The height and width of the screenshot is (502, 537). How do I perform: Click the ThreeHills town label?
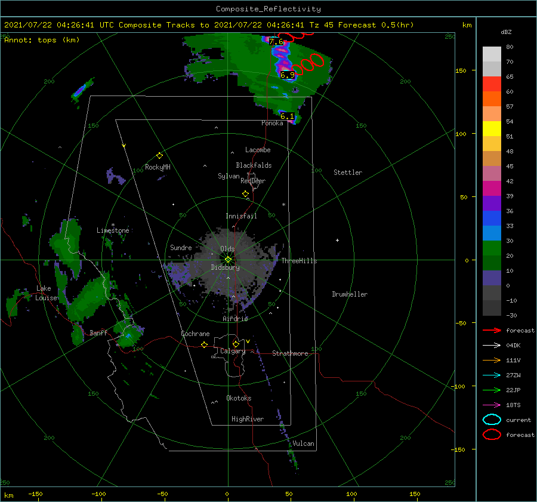(299, 261)
